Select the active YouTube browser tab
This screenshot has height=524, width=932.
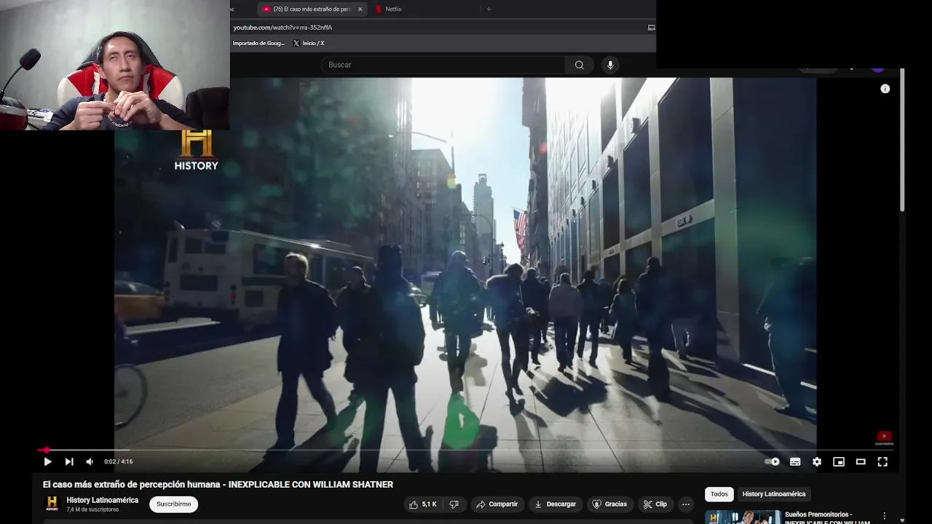[310, 9]
